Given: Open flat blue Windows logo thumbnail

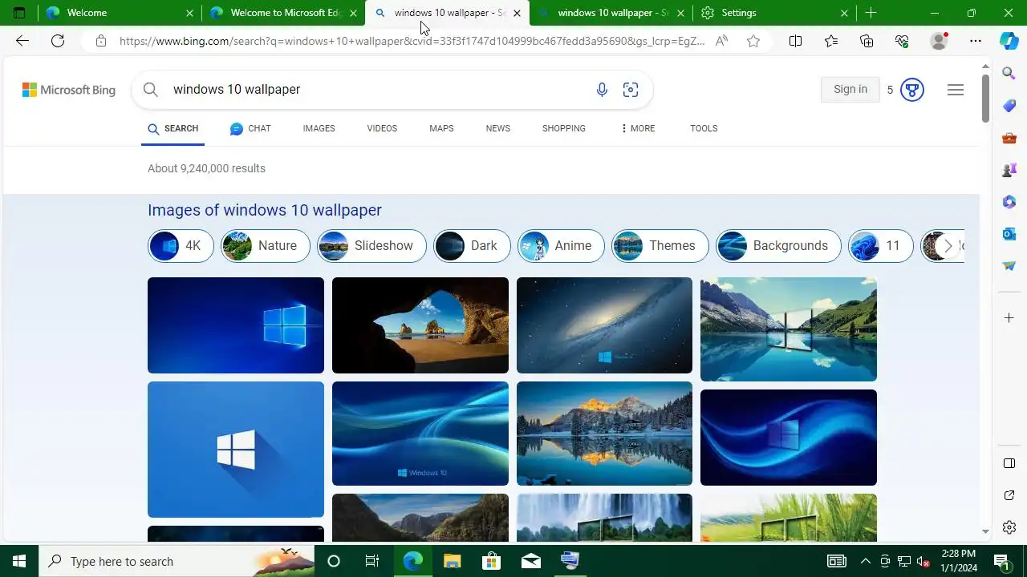Looking at the screenshot, I should (236, 450).
